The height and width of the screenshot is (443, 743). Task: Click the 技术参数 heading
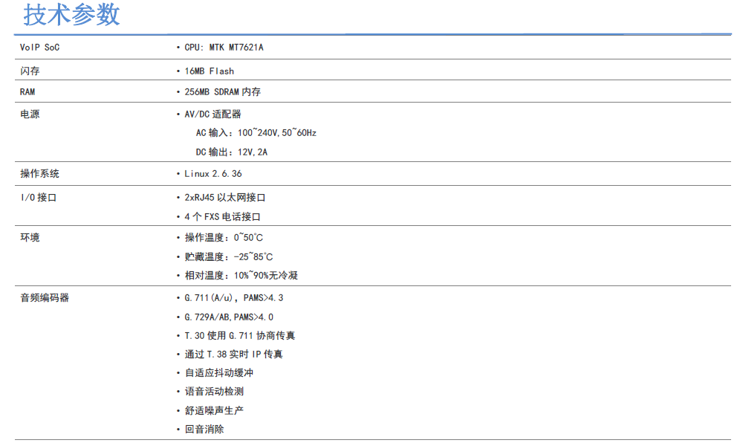pyautogui.click(x=71, y=15)
